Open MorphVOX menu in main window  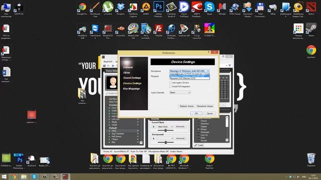(108, 61)
